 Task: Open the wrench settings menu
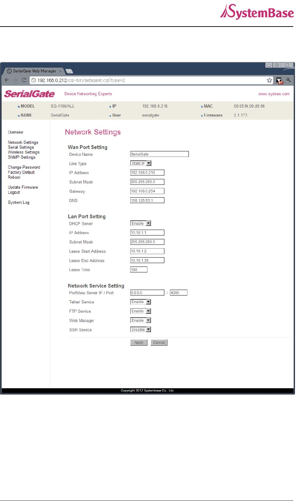click(288, 80)
